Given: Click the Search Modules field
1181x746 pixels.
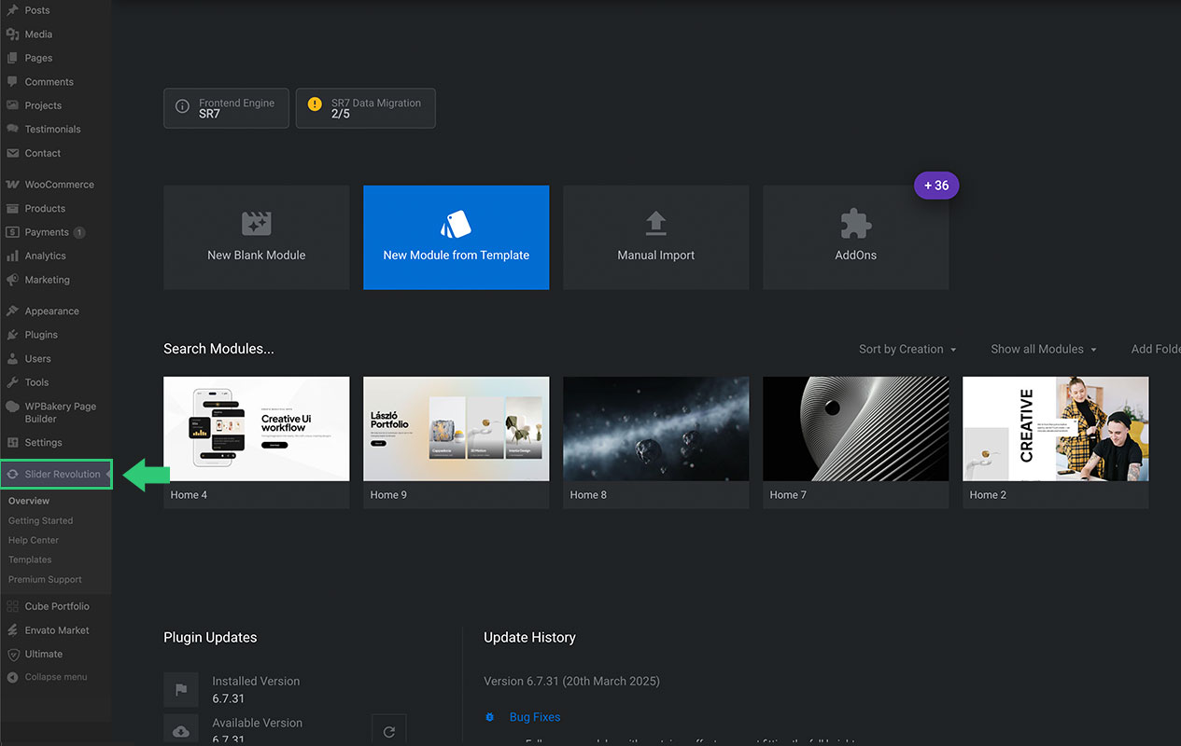Looking at the screenshot, I should 218,349.
